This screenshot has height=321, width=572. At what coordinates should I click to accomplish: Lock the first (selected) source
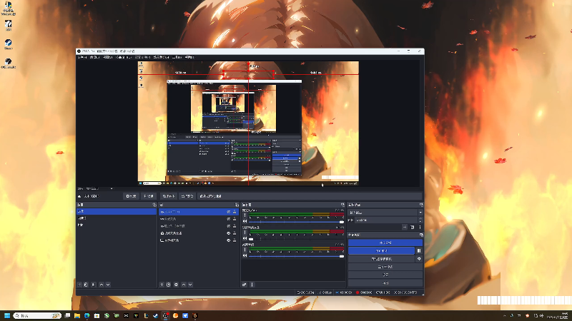pyautogui.click(x=235, y=212)
